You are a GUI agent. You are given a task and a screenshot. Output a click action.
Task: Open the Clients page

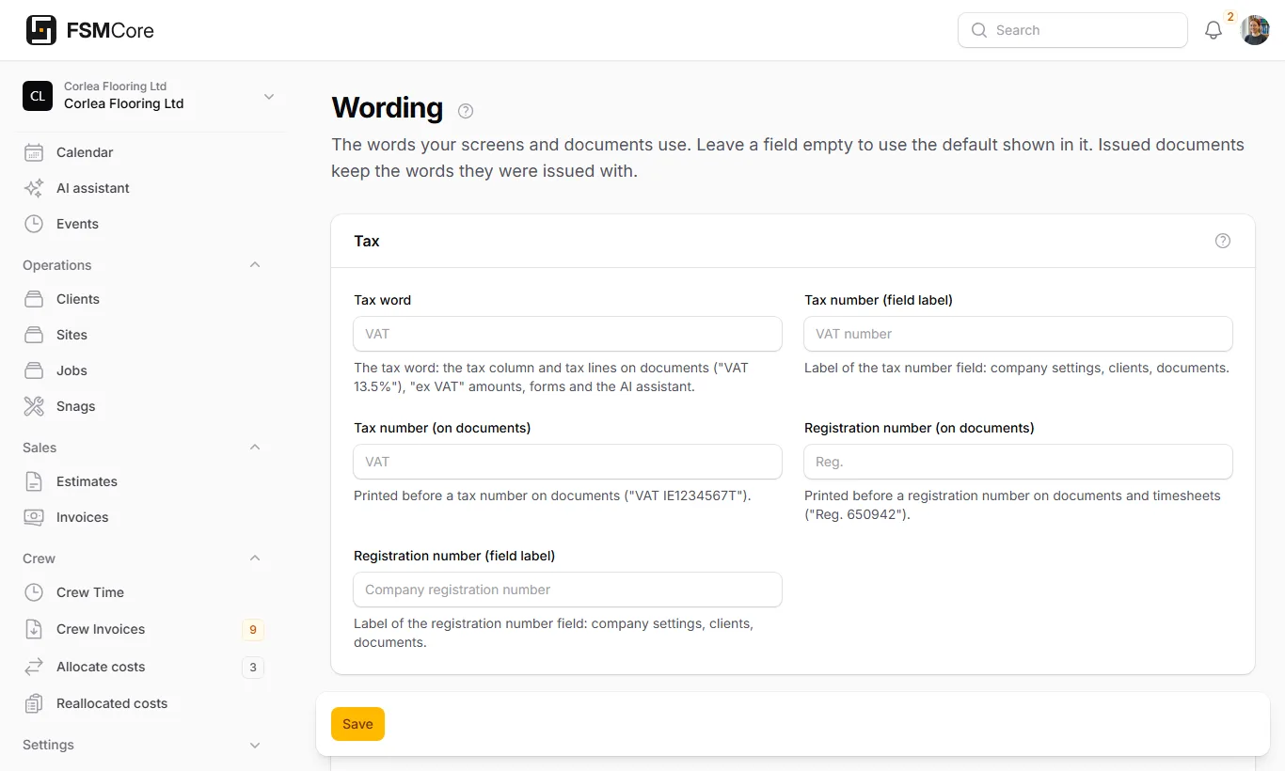point(143,299)
